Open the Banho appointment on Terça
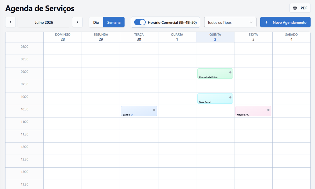Image resolution: width=315 pixels, height=189 pixels. click(139, 111)
